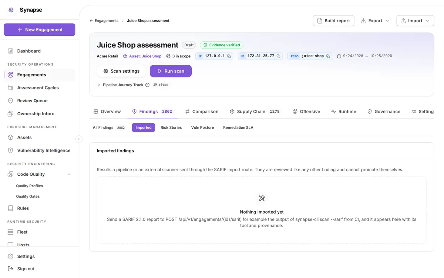
Task: Collapse the Code Quality sidebar group
Action: (x=69, y=174)
